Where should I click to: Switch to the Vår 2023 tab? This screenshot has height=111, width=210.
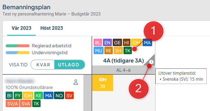21,28
